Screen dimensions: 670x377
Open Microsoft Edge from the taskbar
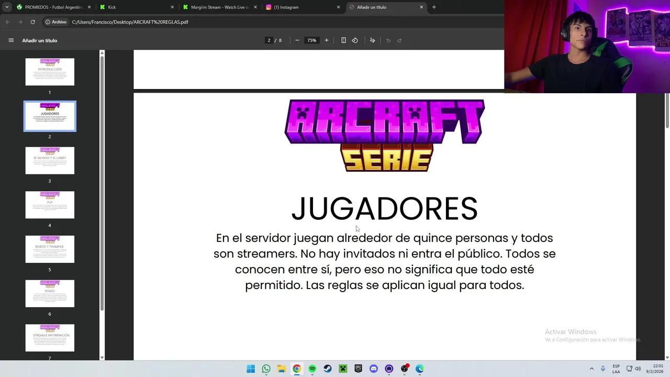[420, 369]
